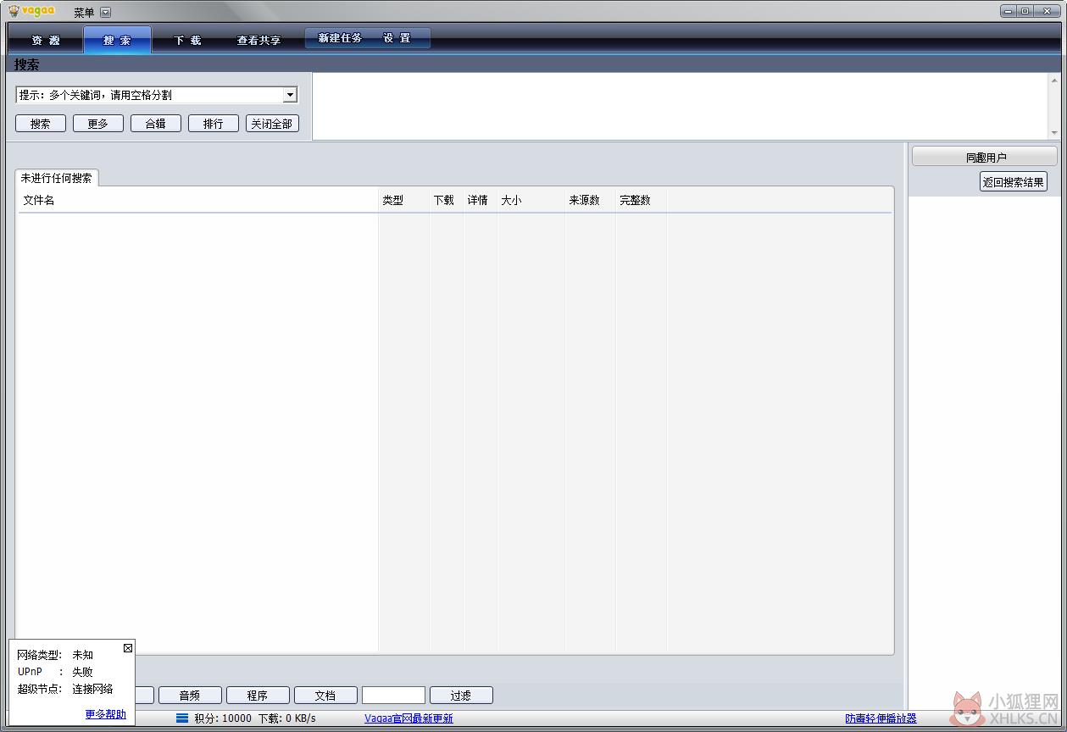The height and width of the screenshot is (732, 1067).
Task: Open the 查看共享 tab
Action: pos(258,40)
